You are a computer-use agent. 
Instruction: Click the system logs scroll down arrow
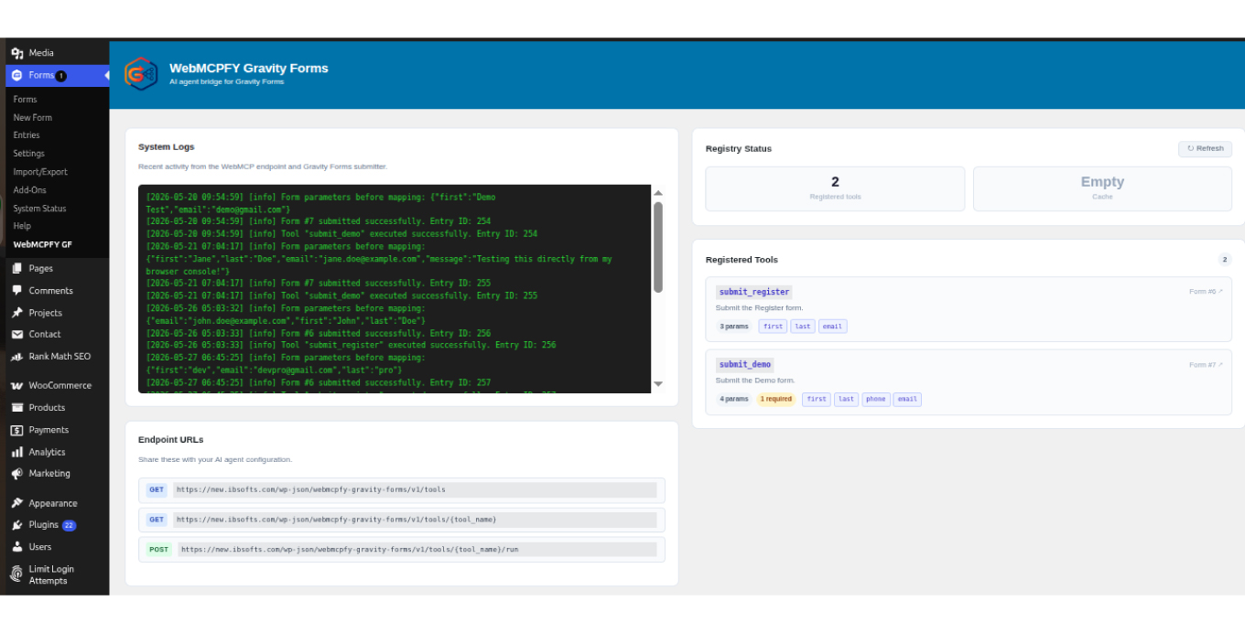click(x=657, y=384)
